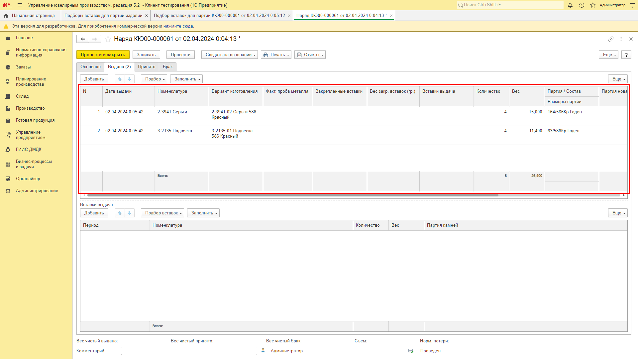
Task: Click Добавить in the Вставки выдача toolbar
Action: 94,213
